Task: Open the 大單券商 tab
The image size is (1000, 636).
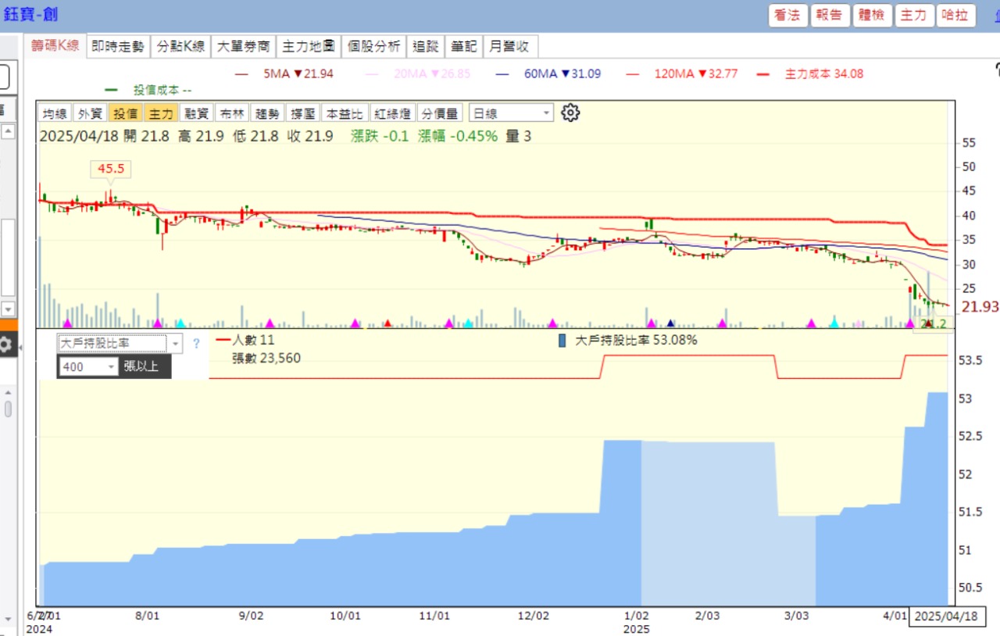Action: pos(243,46)
